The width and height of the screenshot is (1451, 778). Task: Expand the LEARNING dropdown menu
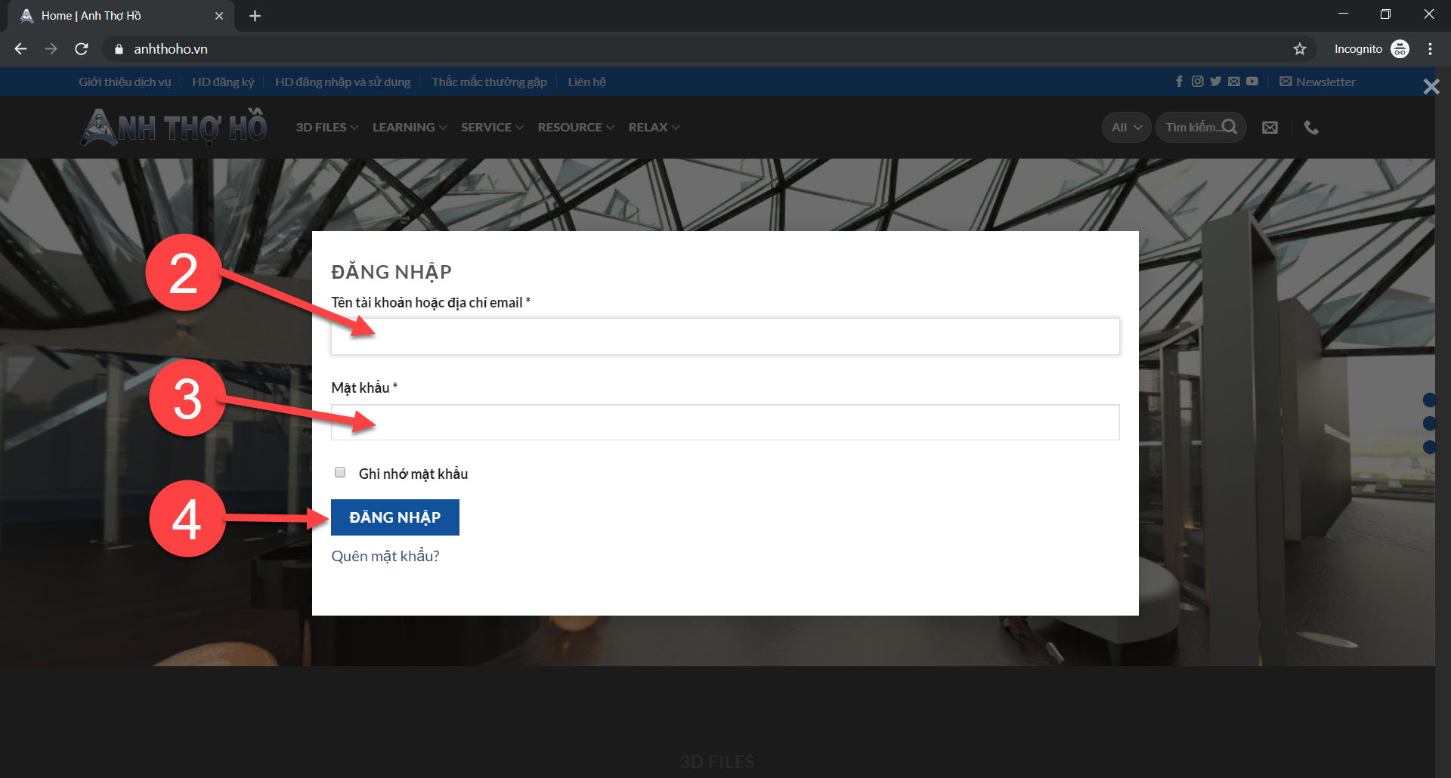coord(409,128)
